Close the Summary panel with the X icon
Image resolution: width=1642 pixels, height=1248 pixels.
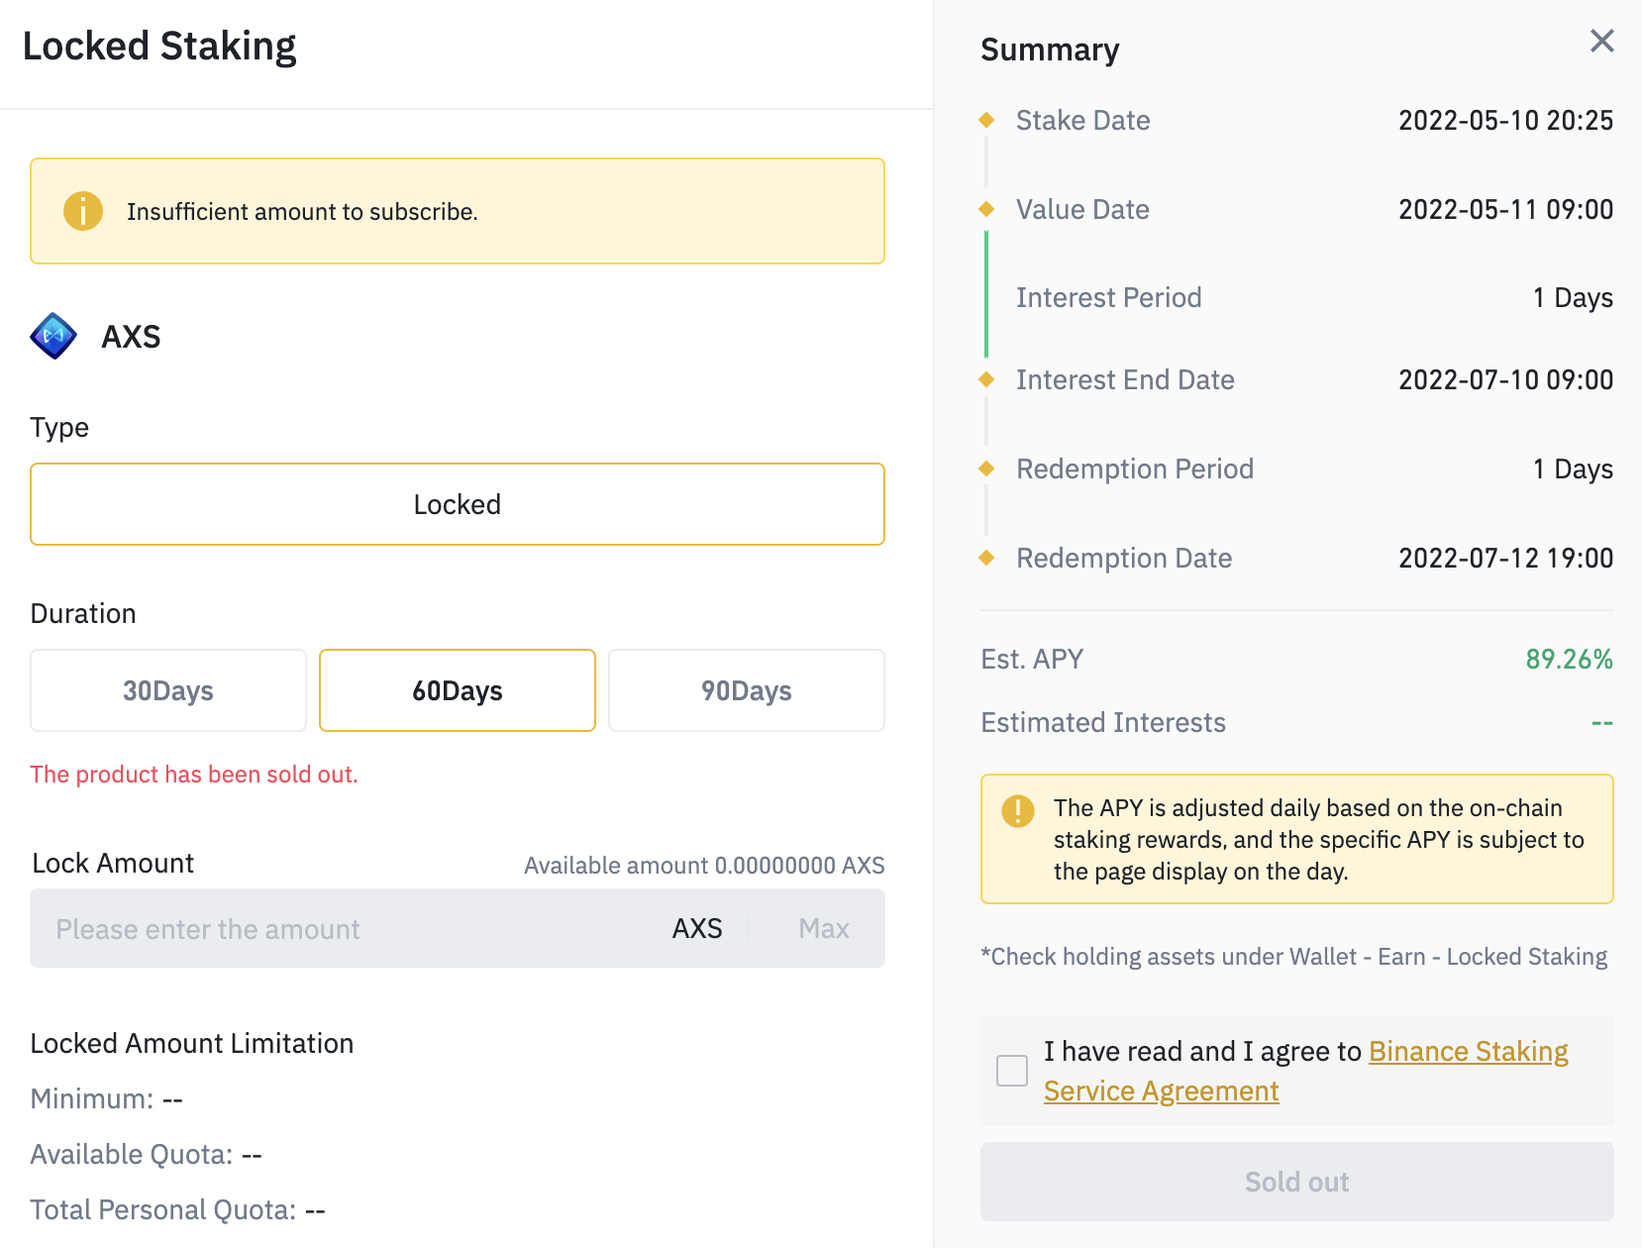pyautogui.click(x=1601, y=41)
